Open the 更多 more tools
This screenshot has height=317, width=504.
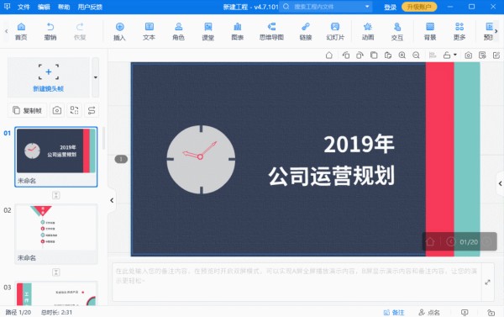(459, 31)
